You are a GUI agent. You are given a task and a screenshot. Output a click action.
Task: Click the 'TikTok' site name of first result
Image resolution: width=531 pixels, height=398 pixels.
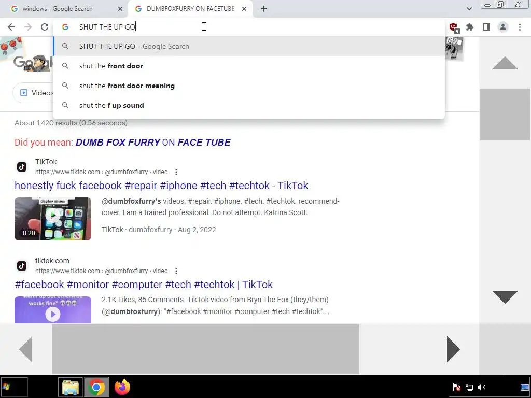coord(46,162)
